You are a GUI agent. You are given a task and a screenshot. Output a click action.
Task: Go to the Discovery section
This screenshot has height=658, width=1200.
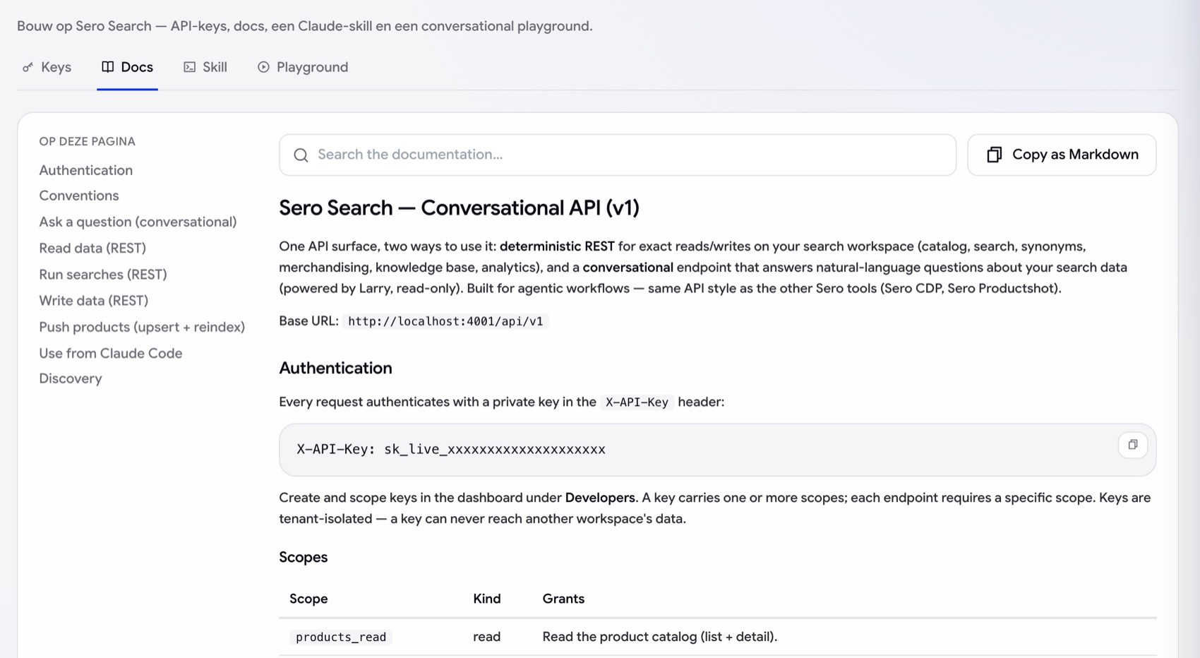(71, 378)
